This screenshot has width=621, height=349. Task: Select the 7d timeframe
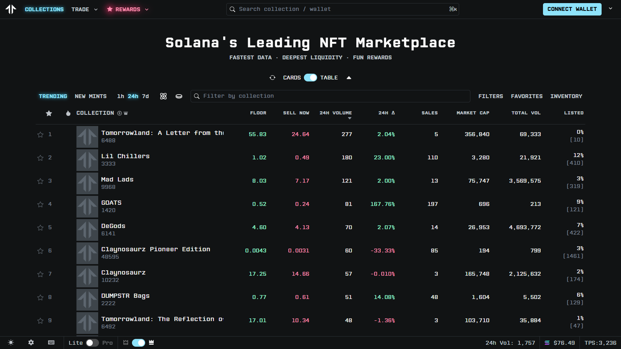pyautogui.click(x=146, y=96)
